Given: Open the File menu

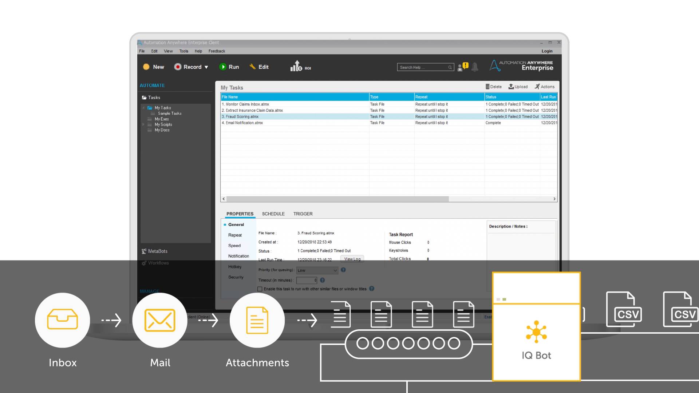Looking at the screenshot, I should [142, 51].
